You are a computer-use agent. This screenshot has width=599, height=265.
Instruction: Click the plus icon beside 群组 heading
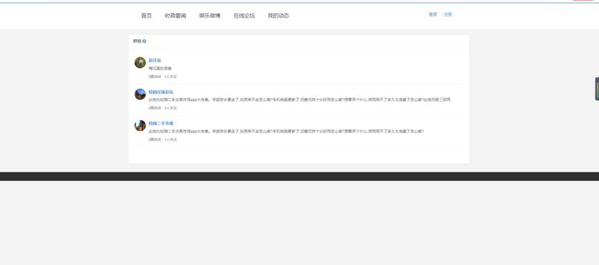coord(144,41)
